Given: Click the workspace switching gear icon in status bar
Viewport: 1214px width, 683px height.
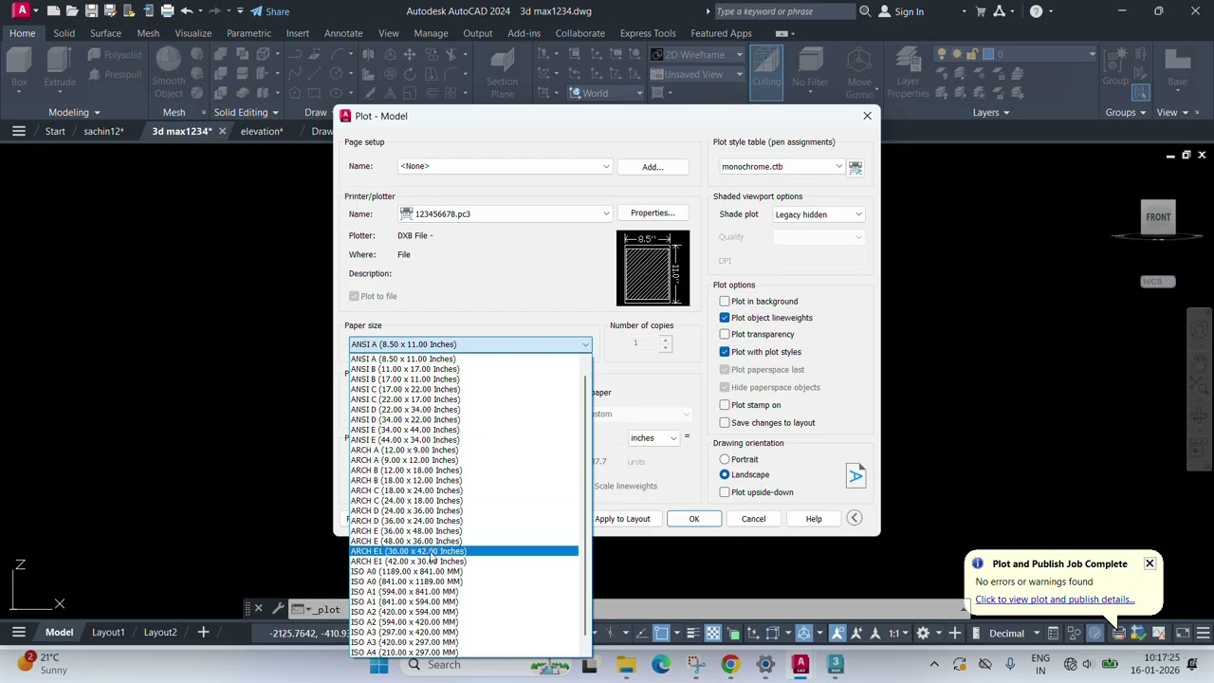Looking at the screenshot, I should click(923, 633).
